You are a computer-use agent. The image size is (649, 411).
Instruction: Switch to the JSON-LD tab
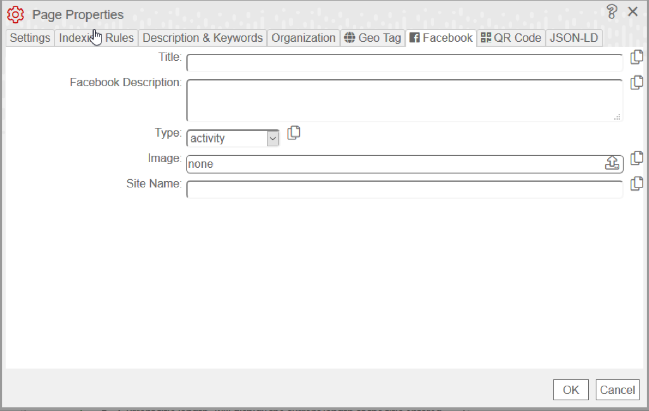click(574, 38)
